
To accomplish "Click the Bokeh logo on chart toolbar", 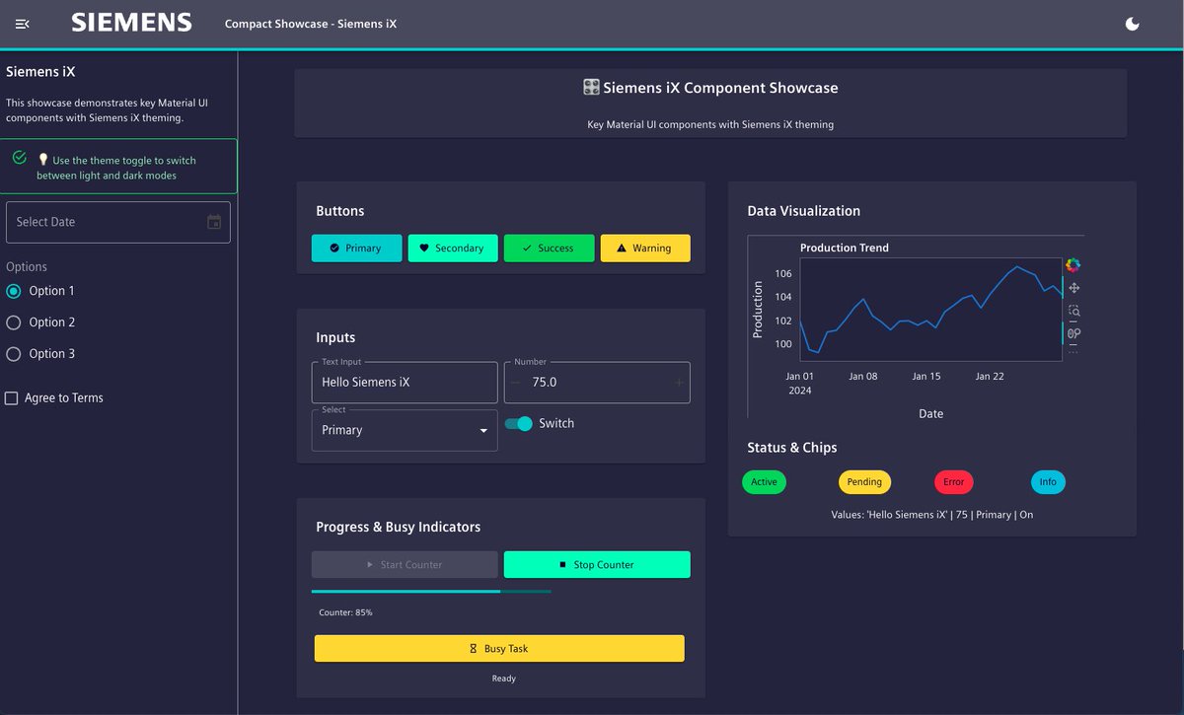I will tap(1073, 265).
